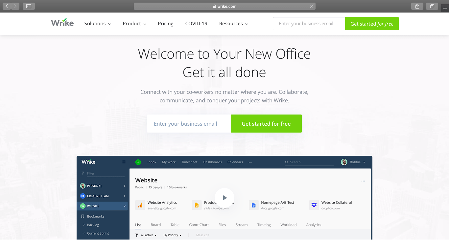Open a new Safari tab
Image resolution: width=449 pixels, height=252 pixels.
[445, 8]
